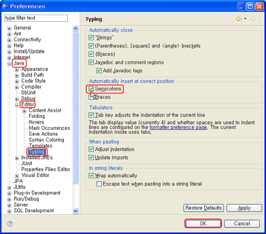The width and height of the screenshot is (266, 234).
Task: Click the Cancel button
Action: [x=242, y=223]
